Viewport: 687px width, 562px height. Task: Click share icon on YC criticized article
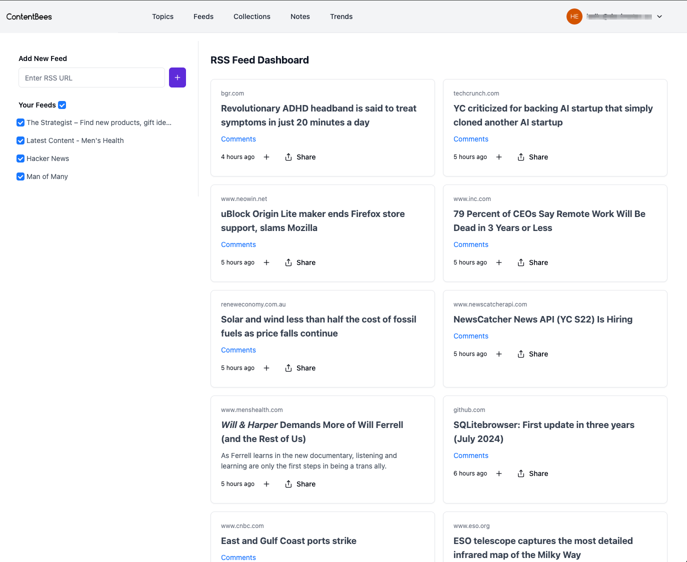tap(521, 157)
